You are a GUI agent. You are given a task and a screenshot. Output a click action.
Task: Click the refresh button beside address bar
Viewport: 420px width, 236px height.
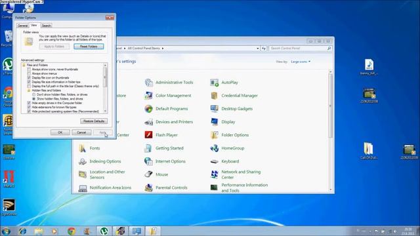[264, 48]
